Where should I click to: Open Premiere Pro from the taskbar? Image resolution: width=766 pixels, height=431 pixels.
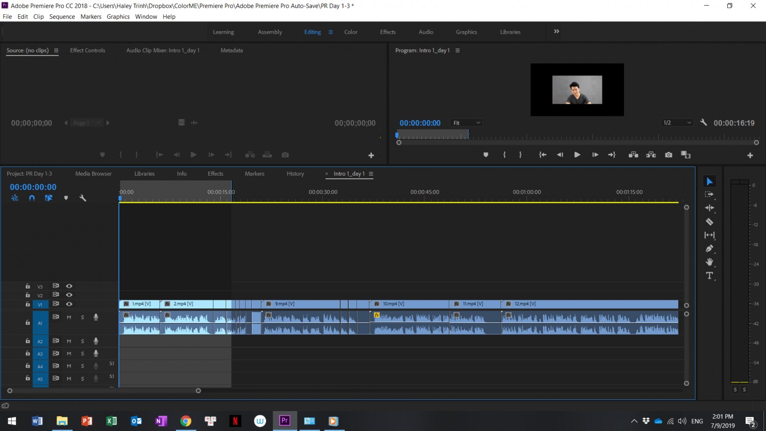(284, 421)
